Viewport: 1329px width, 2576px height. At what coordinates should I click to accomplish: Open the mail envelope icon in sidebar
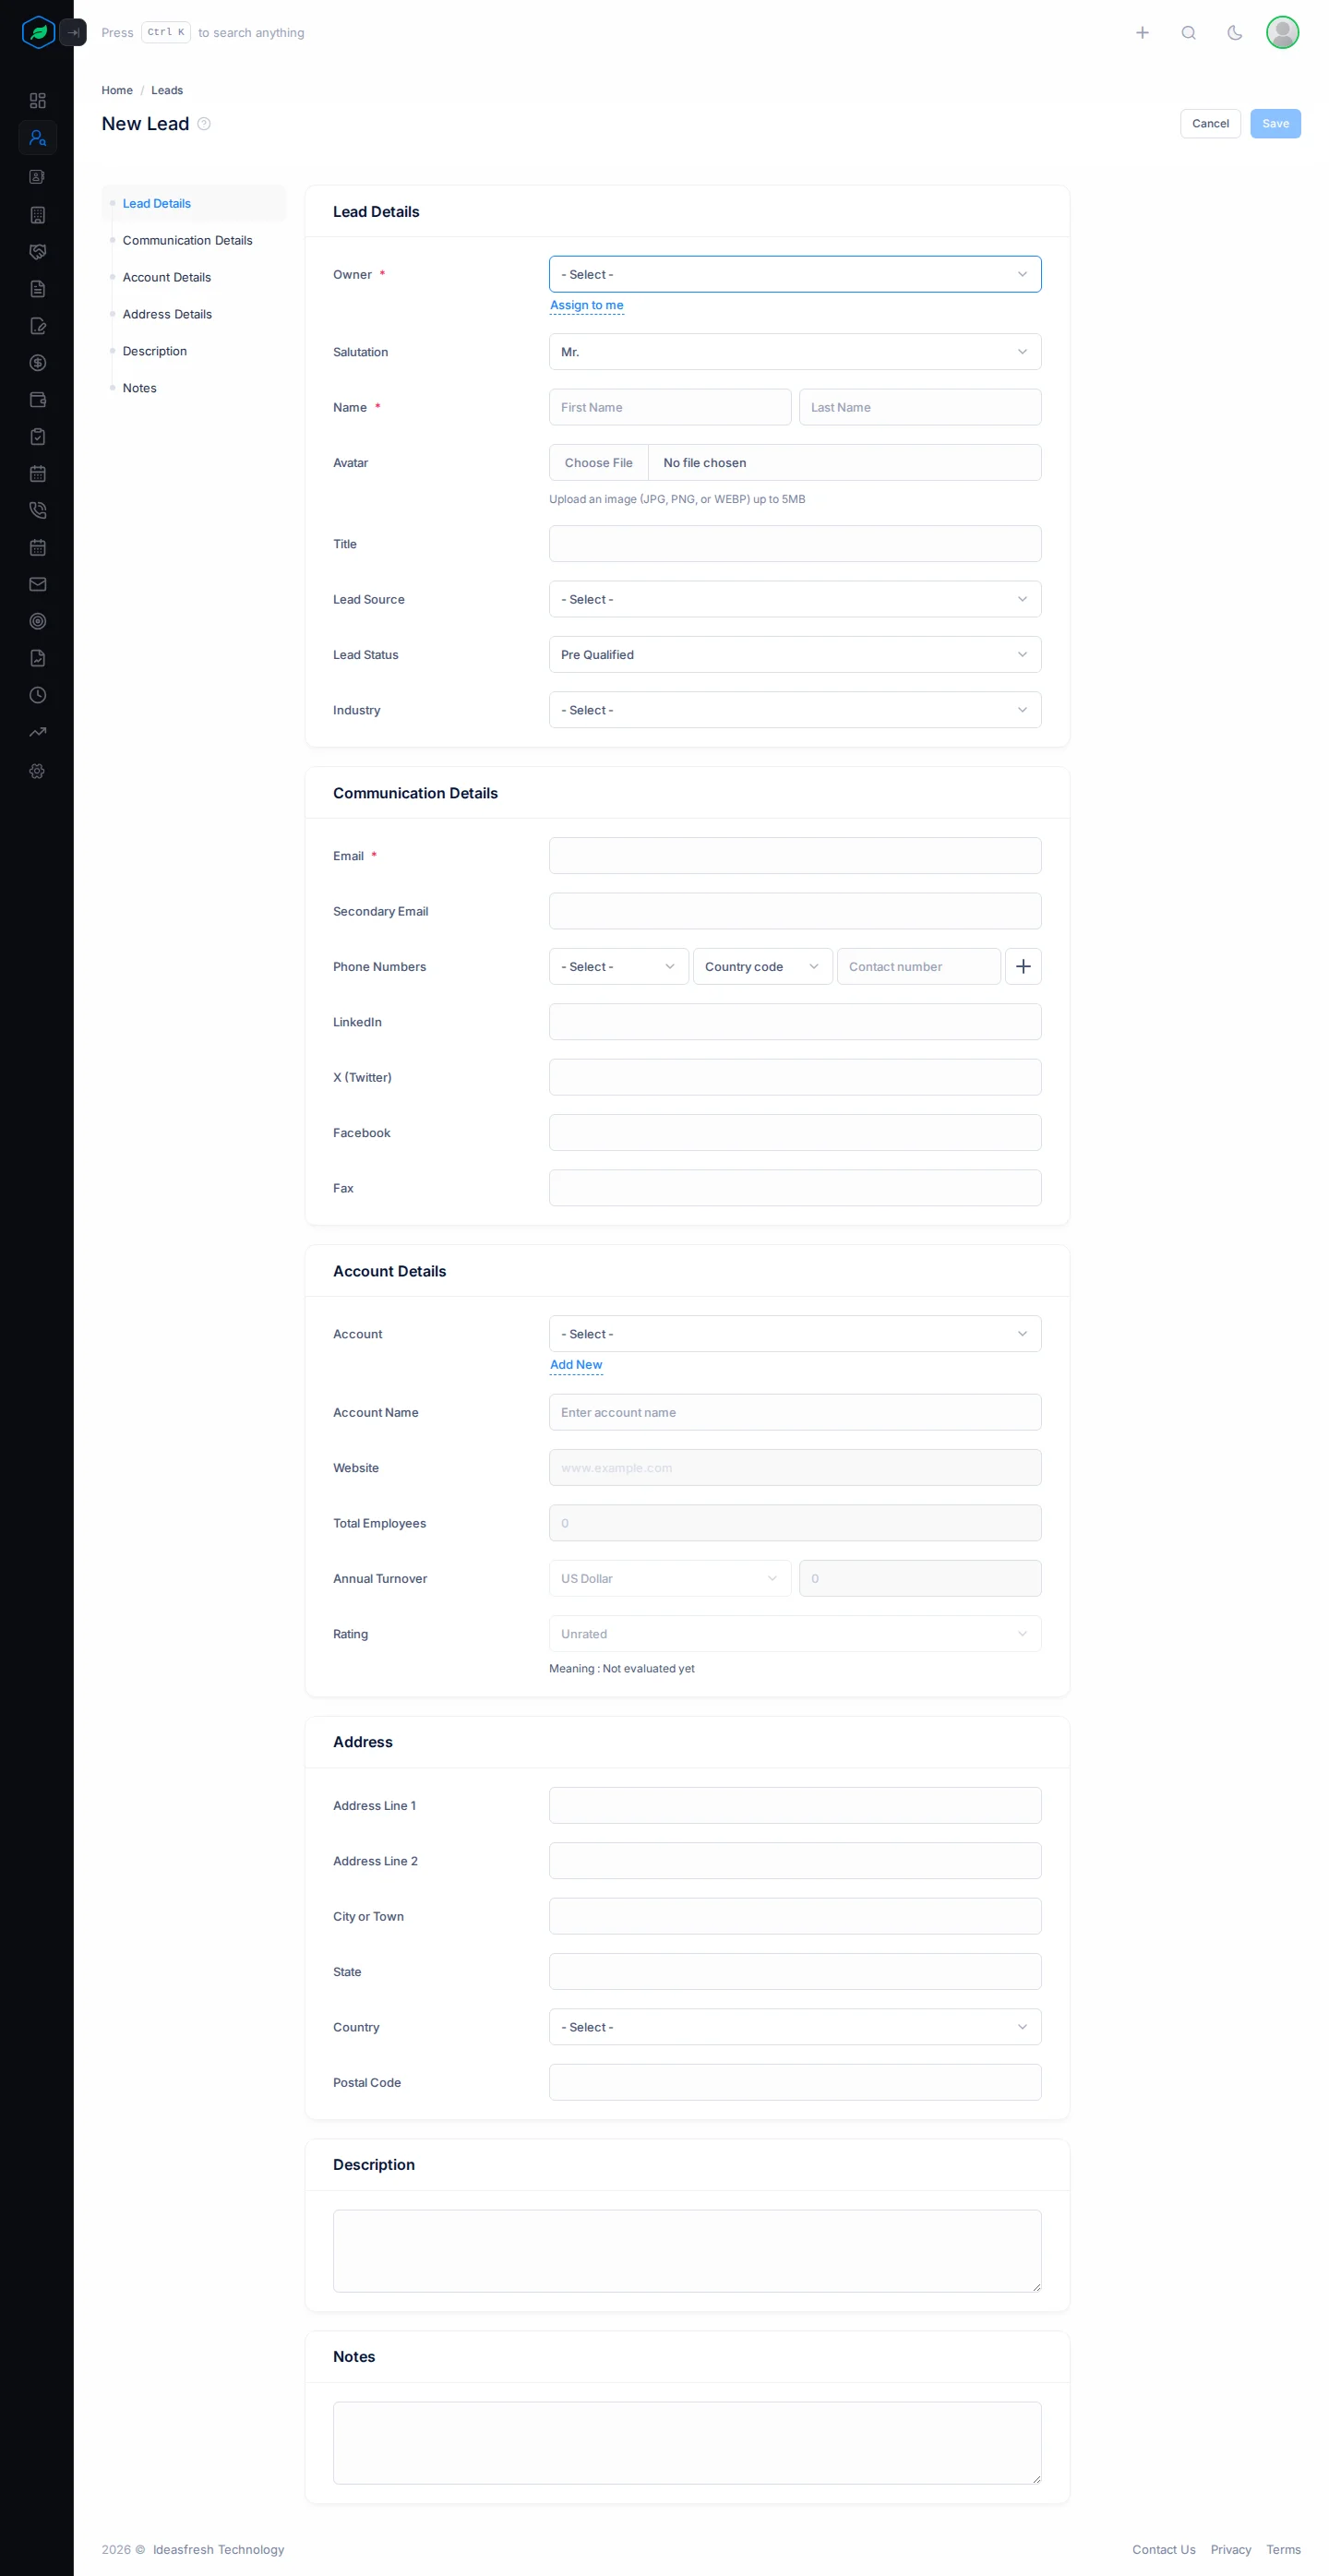tap(38, 584)
